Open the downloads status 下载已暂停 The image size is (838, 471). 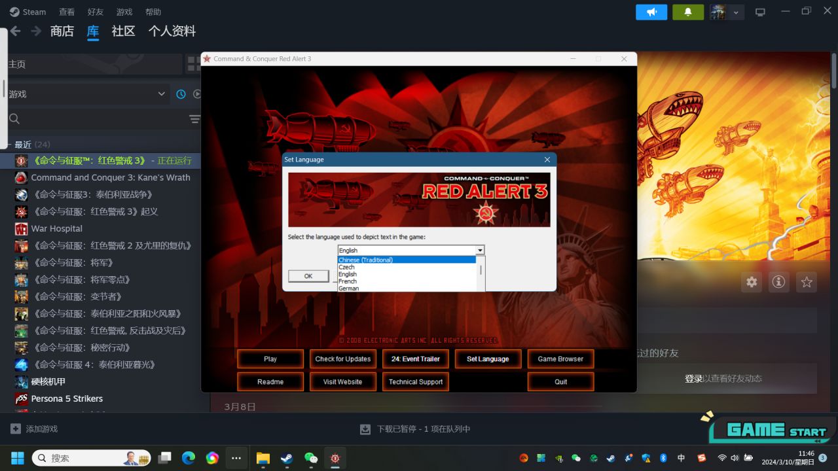click(415, 429)
